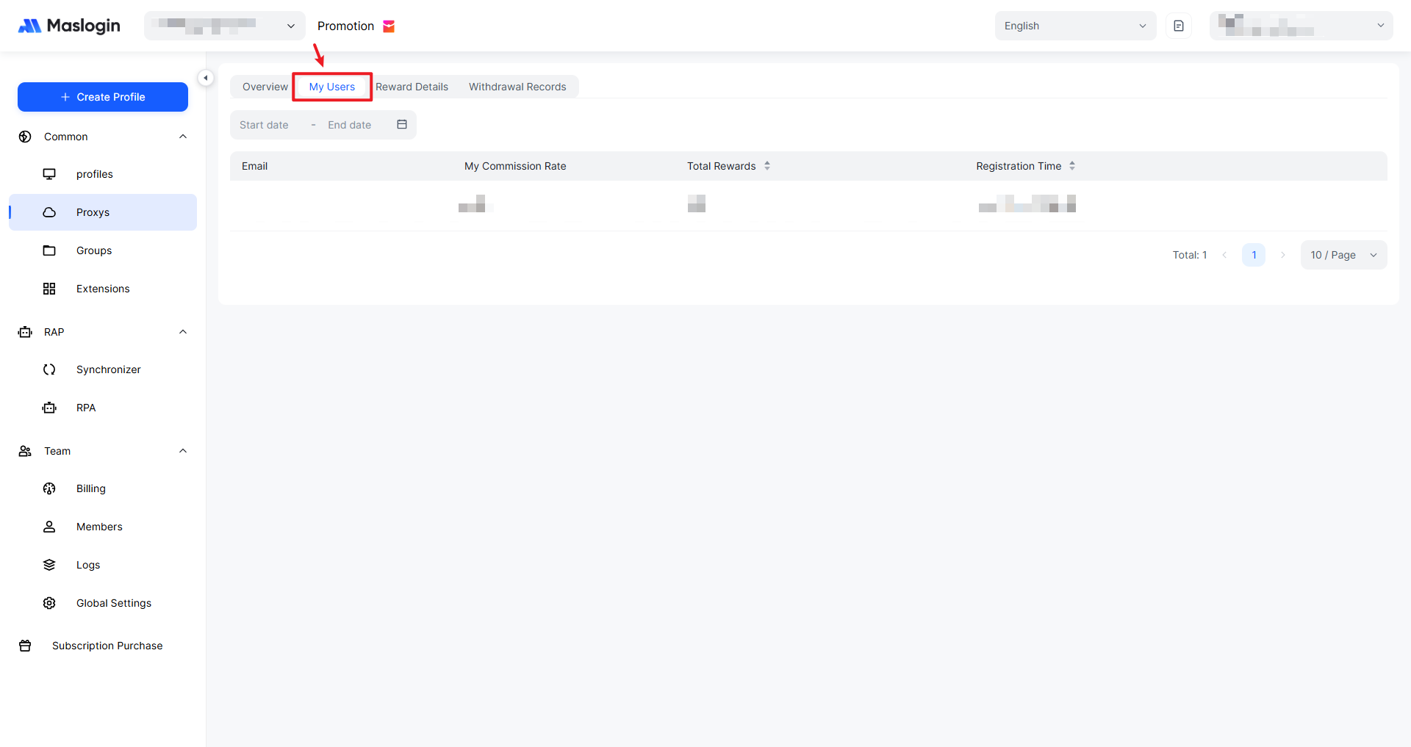Select page 1 in pagination
The image size is (1411, 747).
pos(1254,255)
